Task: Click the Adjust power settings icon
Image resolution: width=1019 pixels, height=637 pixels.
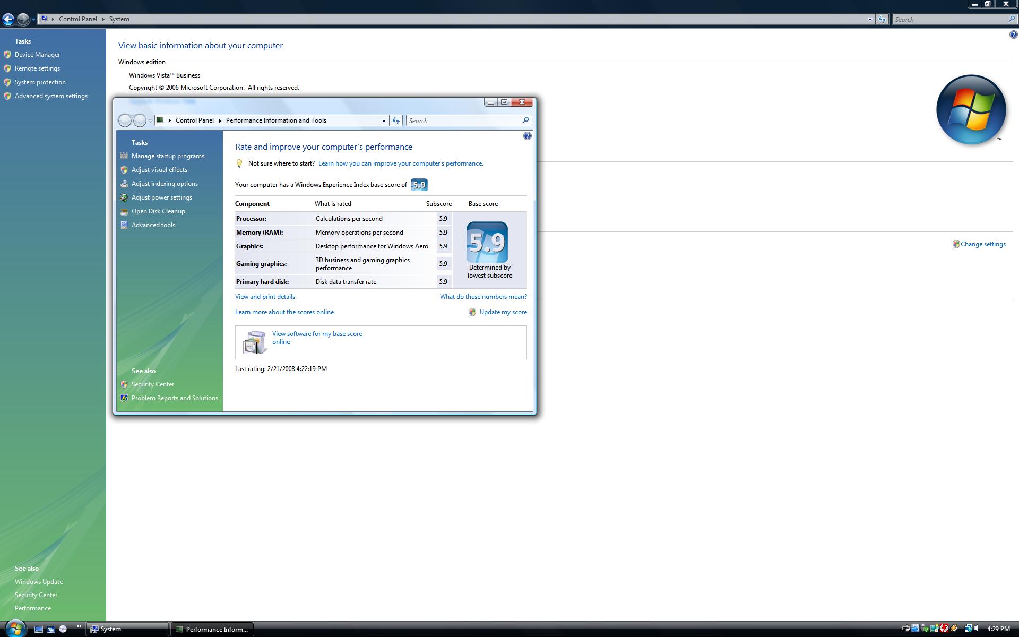Action: [124, 197]
